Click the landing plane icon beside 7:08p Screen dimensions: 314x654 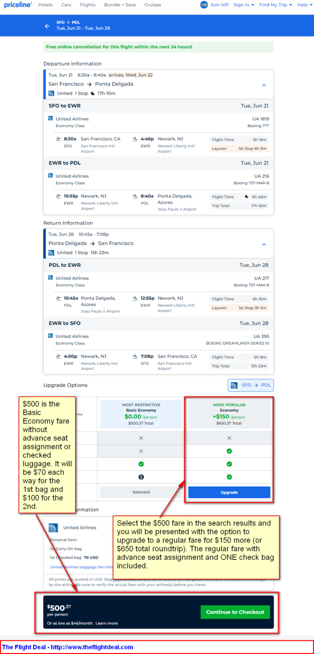[135, 356]
